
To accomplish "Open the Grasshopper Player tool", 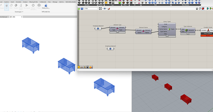I will tap(39, 6).
